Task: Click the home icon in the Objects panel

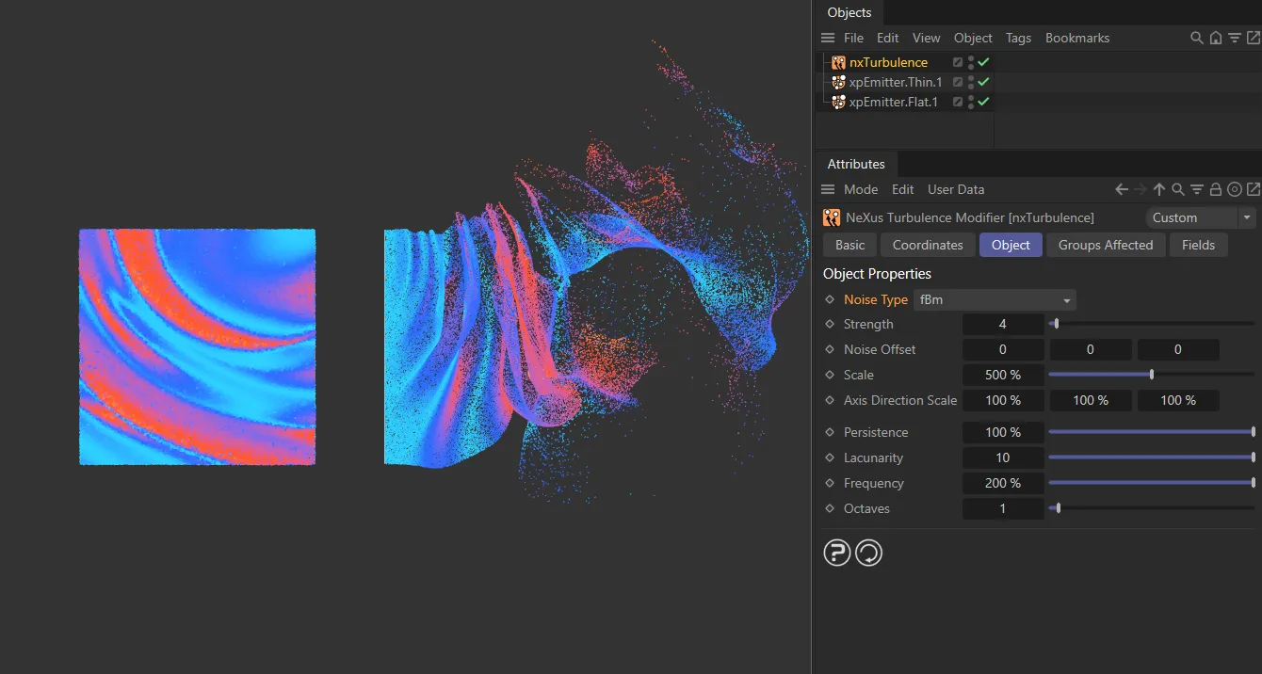Action: [x=1216, y=38]
